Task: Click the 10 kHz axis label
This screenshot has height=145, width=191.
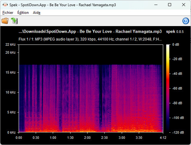Action: (x=11, y=92)
